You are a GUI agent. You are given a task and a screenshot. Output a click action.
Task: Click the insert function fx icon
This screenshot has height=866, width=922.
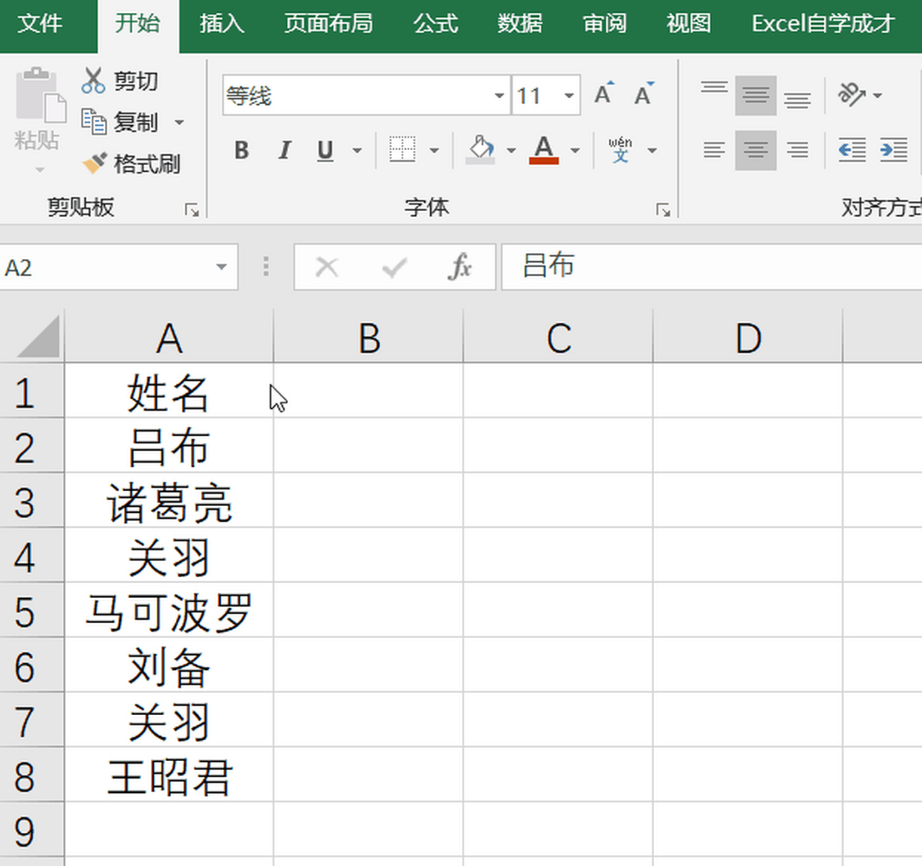point(460,267)
